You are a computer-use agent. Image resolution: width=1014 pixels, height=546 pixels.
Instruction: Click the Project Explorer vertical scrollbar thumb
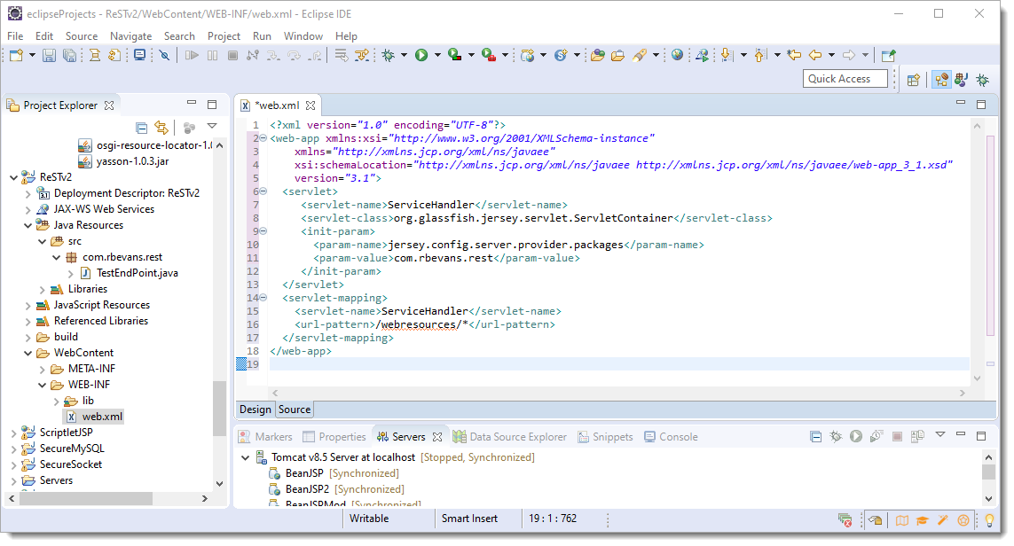pyautogui.click(x=219, y=409)
